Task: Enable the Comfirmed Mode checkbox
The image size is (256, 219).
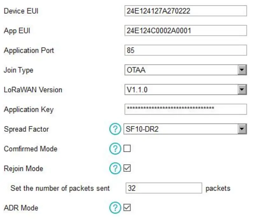Action: tap(127, 149)
